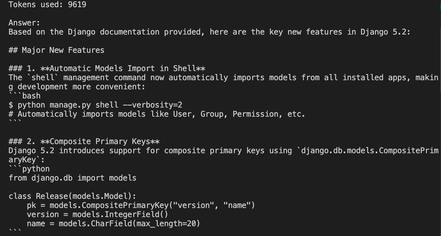Click the "```bash" code fence line
The image size is (441, 236).
tap(24, 96)
